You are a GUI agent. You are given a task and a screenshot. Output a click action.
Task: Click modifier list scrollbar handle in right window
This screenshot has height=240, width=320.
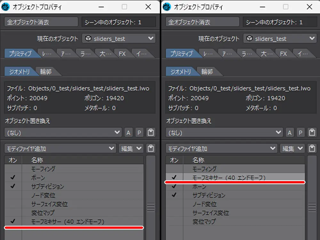312,207
